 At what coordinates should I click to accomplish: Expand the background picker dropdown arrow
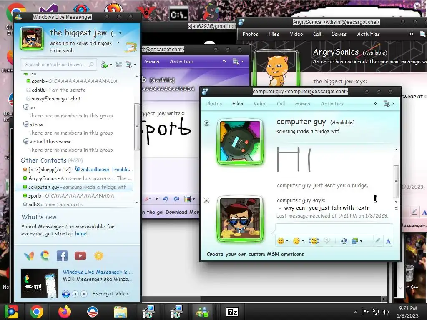point(361,241)
